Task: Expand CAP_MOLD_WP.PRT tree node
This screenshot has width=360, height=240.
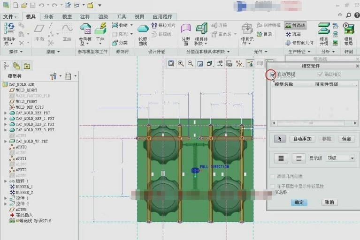Action: 6,141
